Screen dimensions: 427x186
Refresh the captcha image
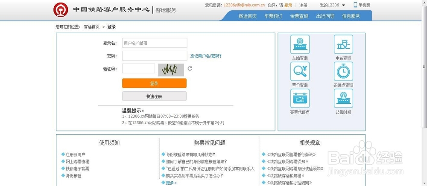[190, 69]
